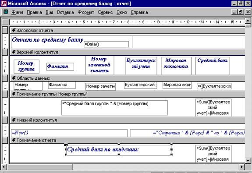The width and height of the screenshot is (252, 173).
Task: Select the Верхний колонтитул section bar
Action: [x=127, y=52]
